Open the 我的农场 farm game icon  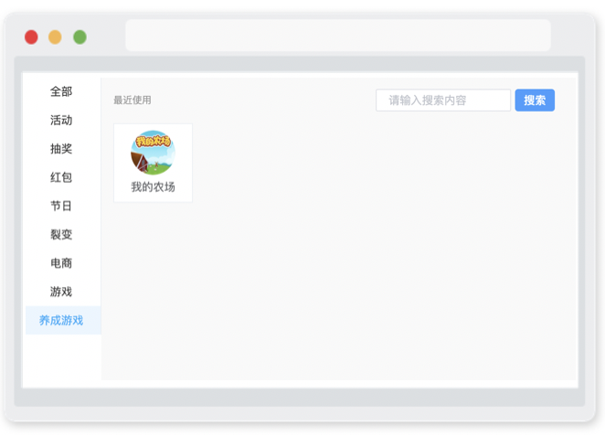point(153,153)
